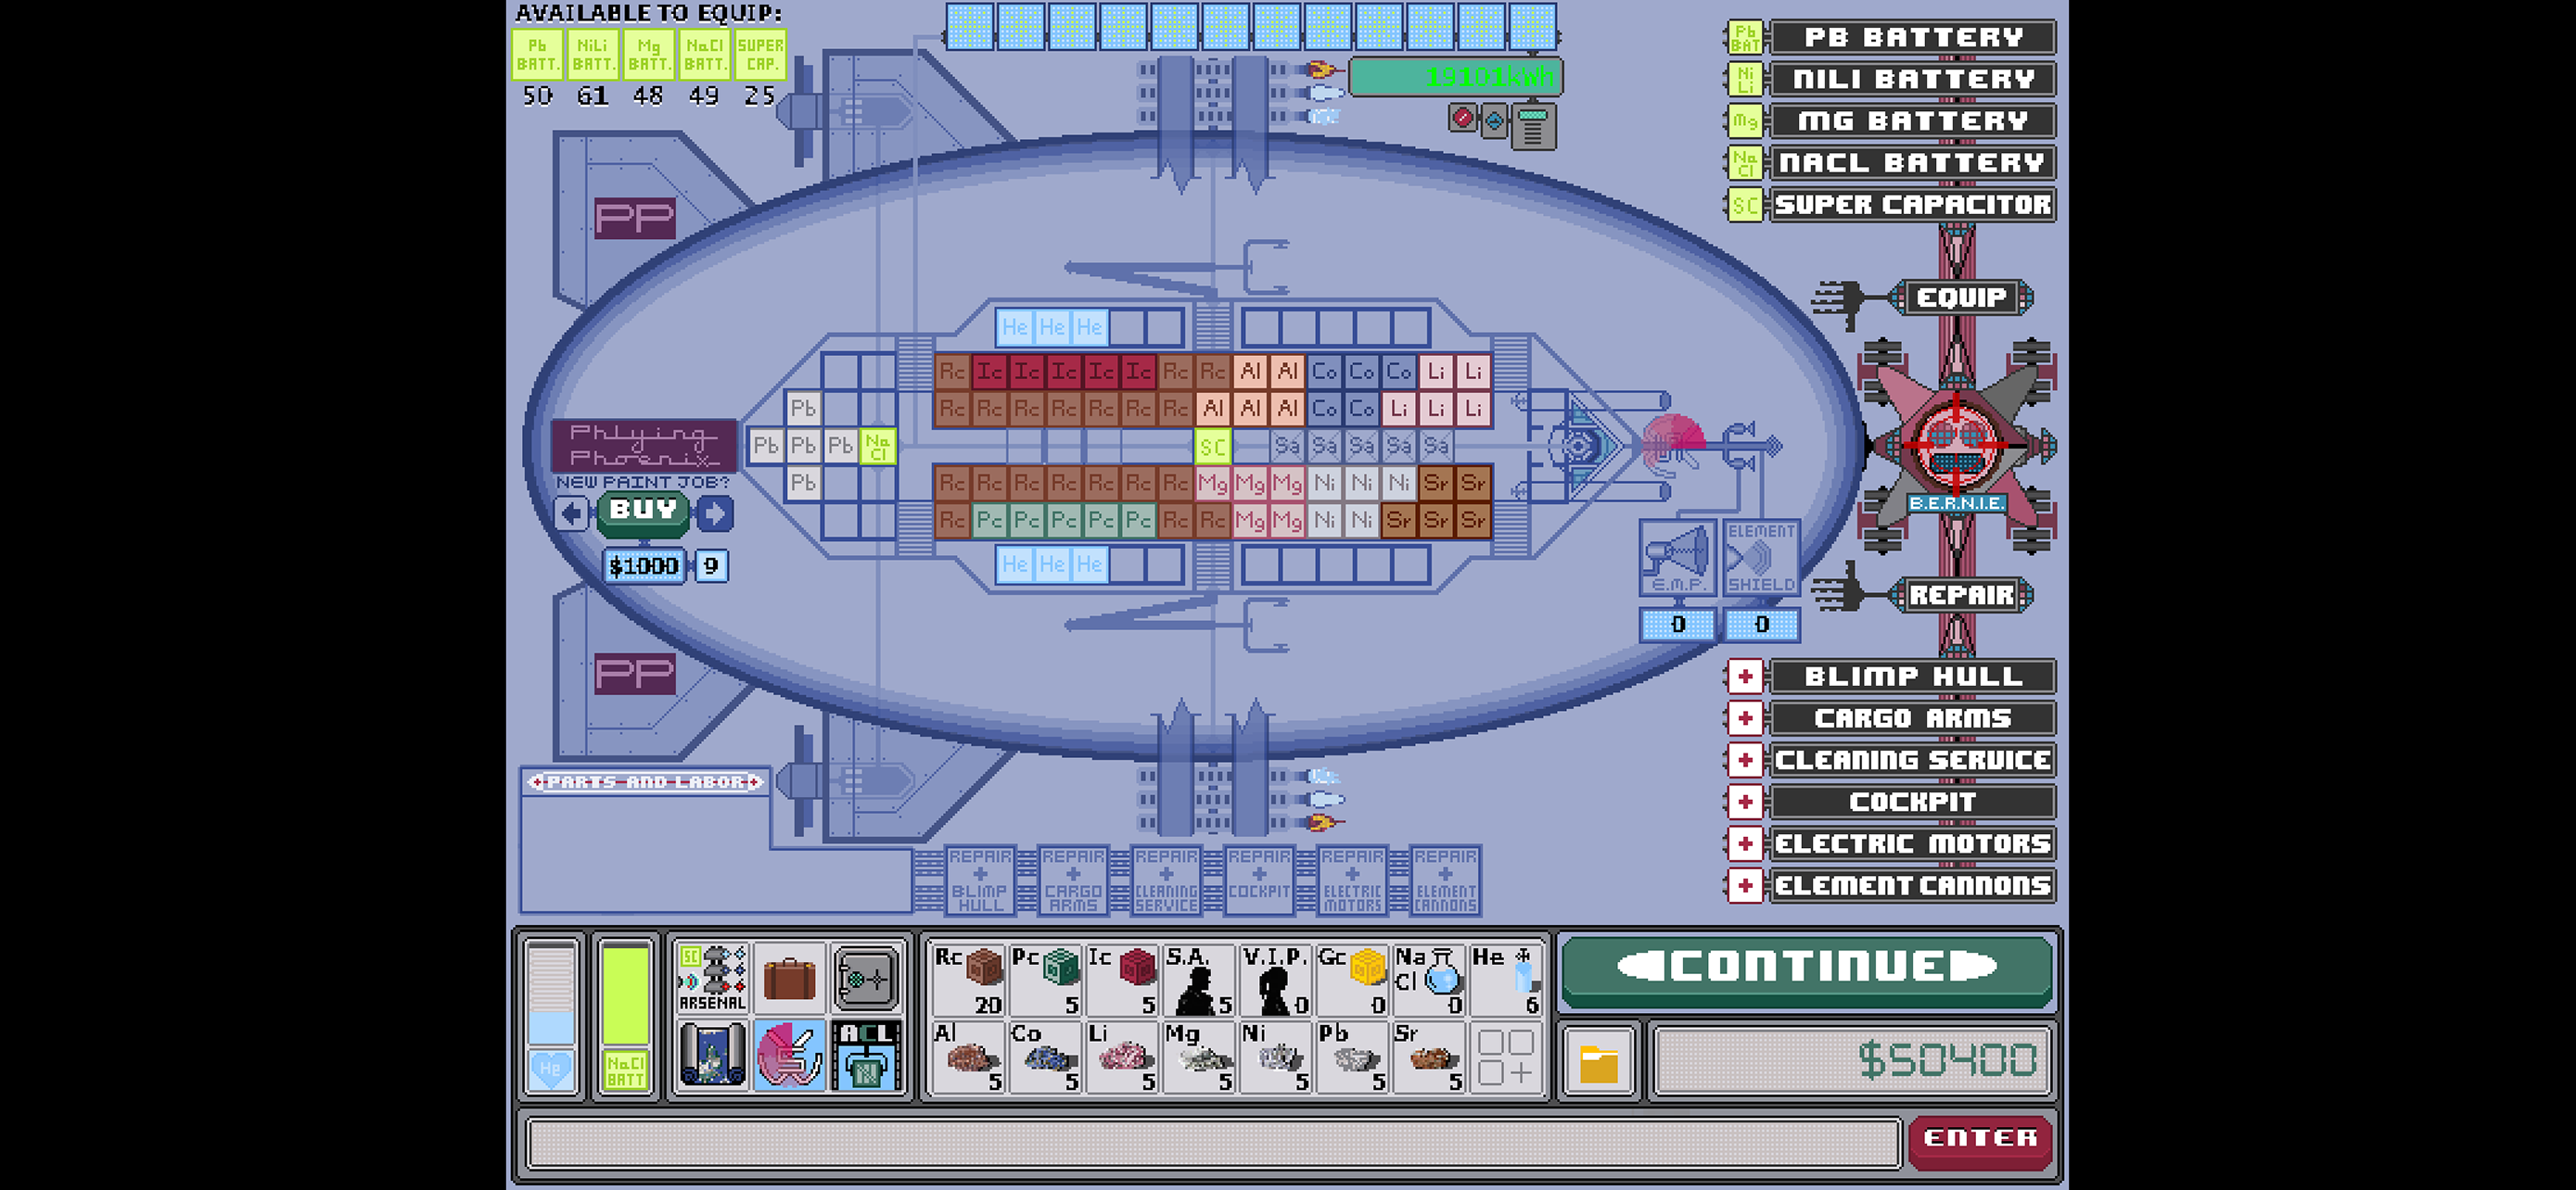This screenshot has width=2576, height=1190.
Task: Click next paint job right arrow
Action: click(714, 513)
